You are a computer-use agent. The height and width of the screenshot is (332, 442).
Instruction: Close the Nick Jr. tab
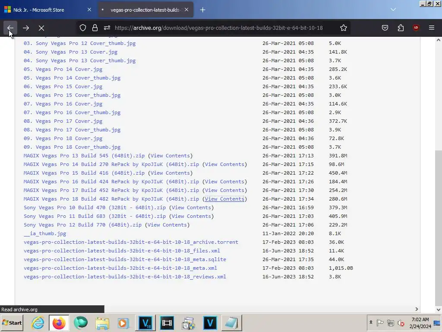pyautogui.click(x=89, y=10)
